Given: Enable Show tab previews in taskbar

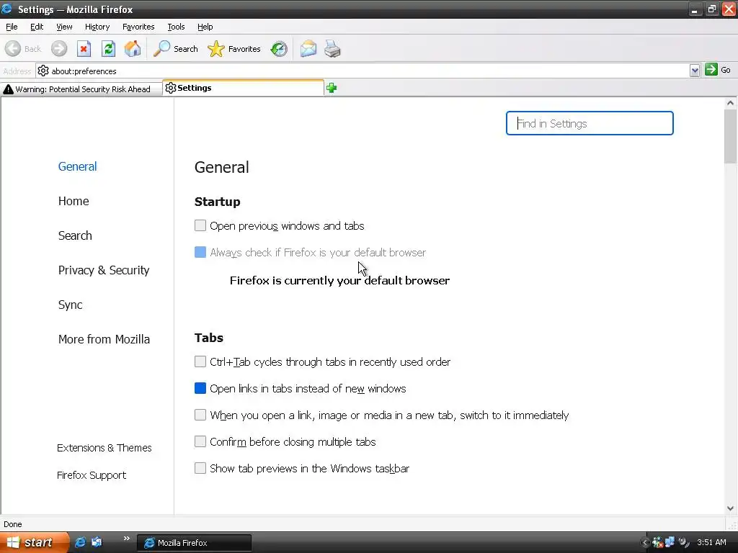Looking at the screenshot, I should [x=200, y=468].
